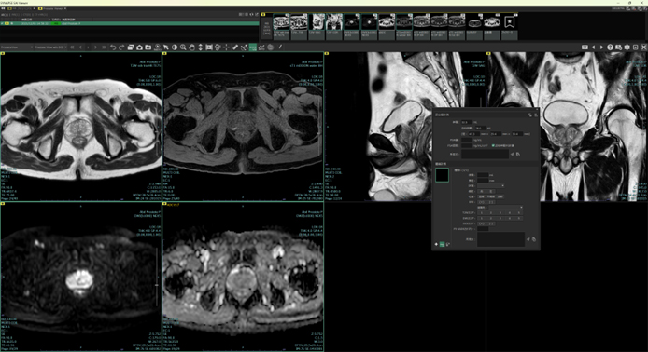The width and height of the screenshot is (648, 352).
Task: Toggle the green checkbox beside PSA density
Action: click(x=493, y=145)
